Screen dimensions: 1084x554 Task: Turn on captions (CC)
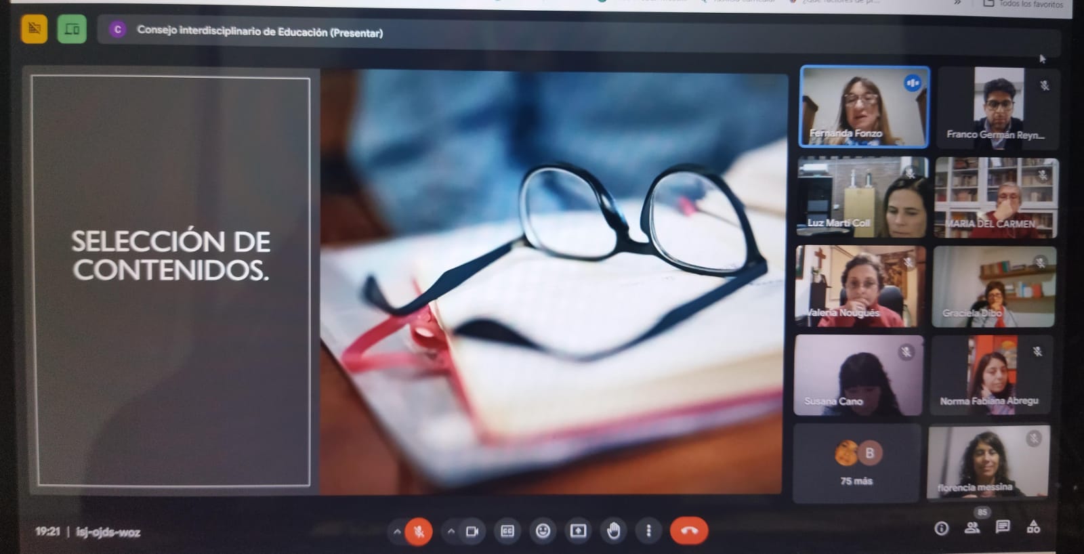pos(507,531)
